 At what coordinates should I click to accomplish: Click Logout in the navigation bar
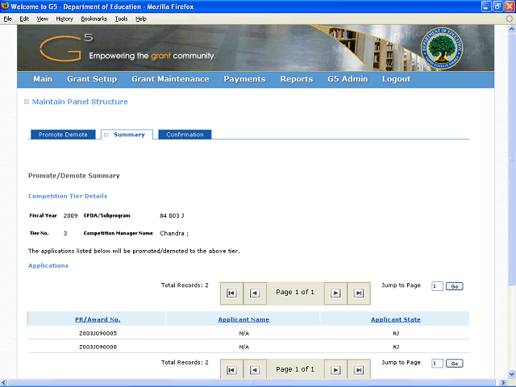[396, 79]
